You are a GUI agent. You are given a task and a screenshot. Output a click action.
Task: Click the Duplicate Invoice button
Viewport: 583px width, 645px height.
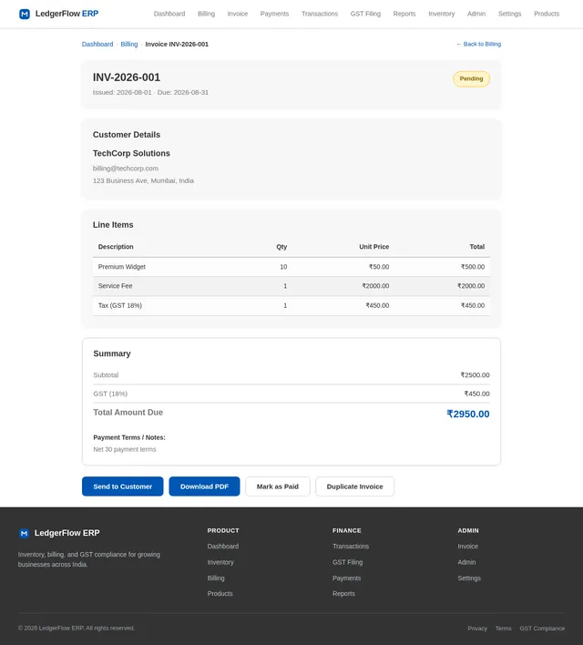(x=354, y=486)
